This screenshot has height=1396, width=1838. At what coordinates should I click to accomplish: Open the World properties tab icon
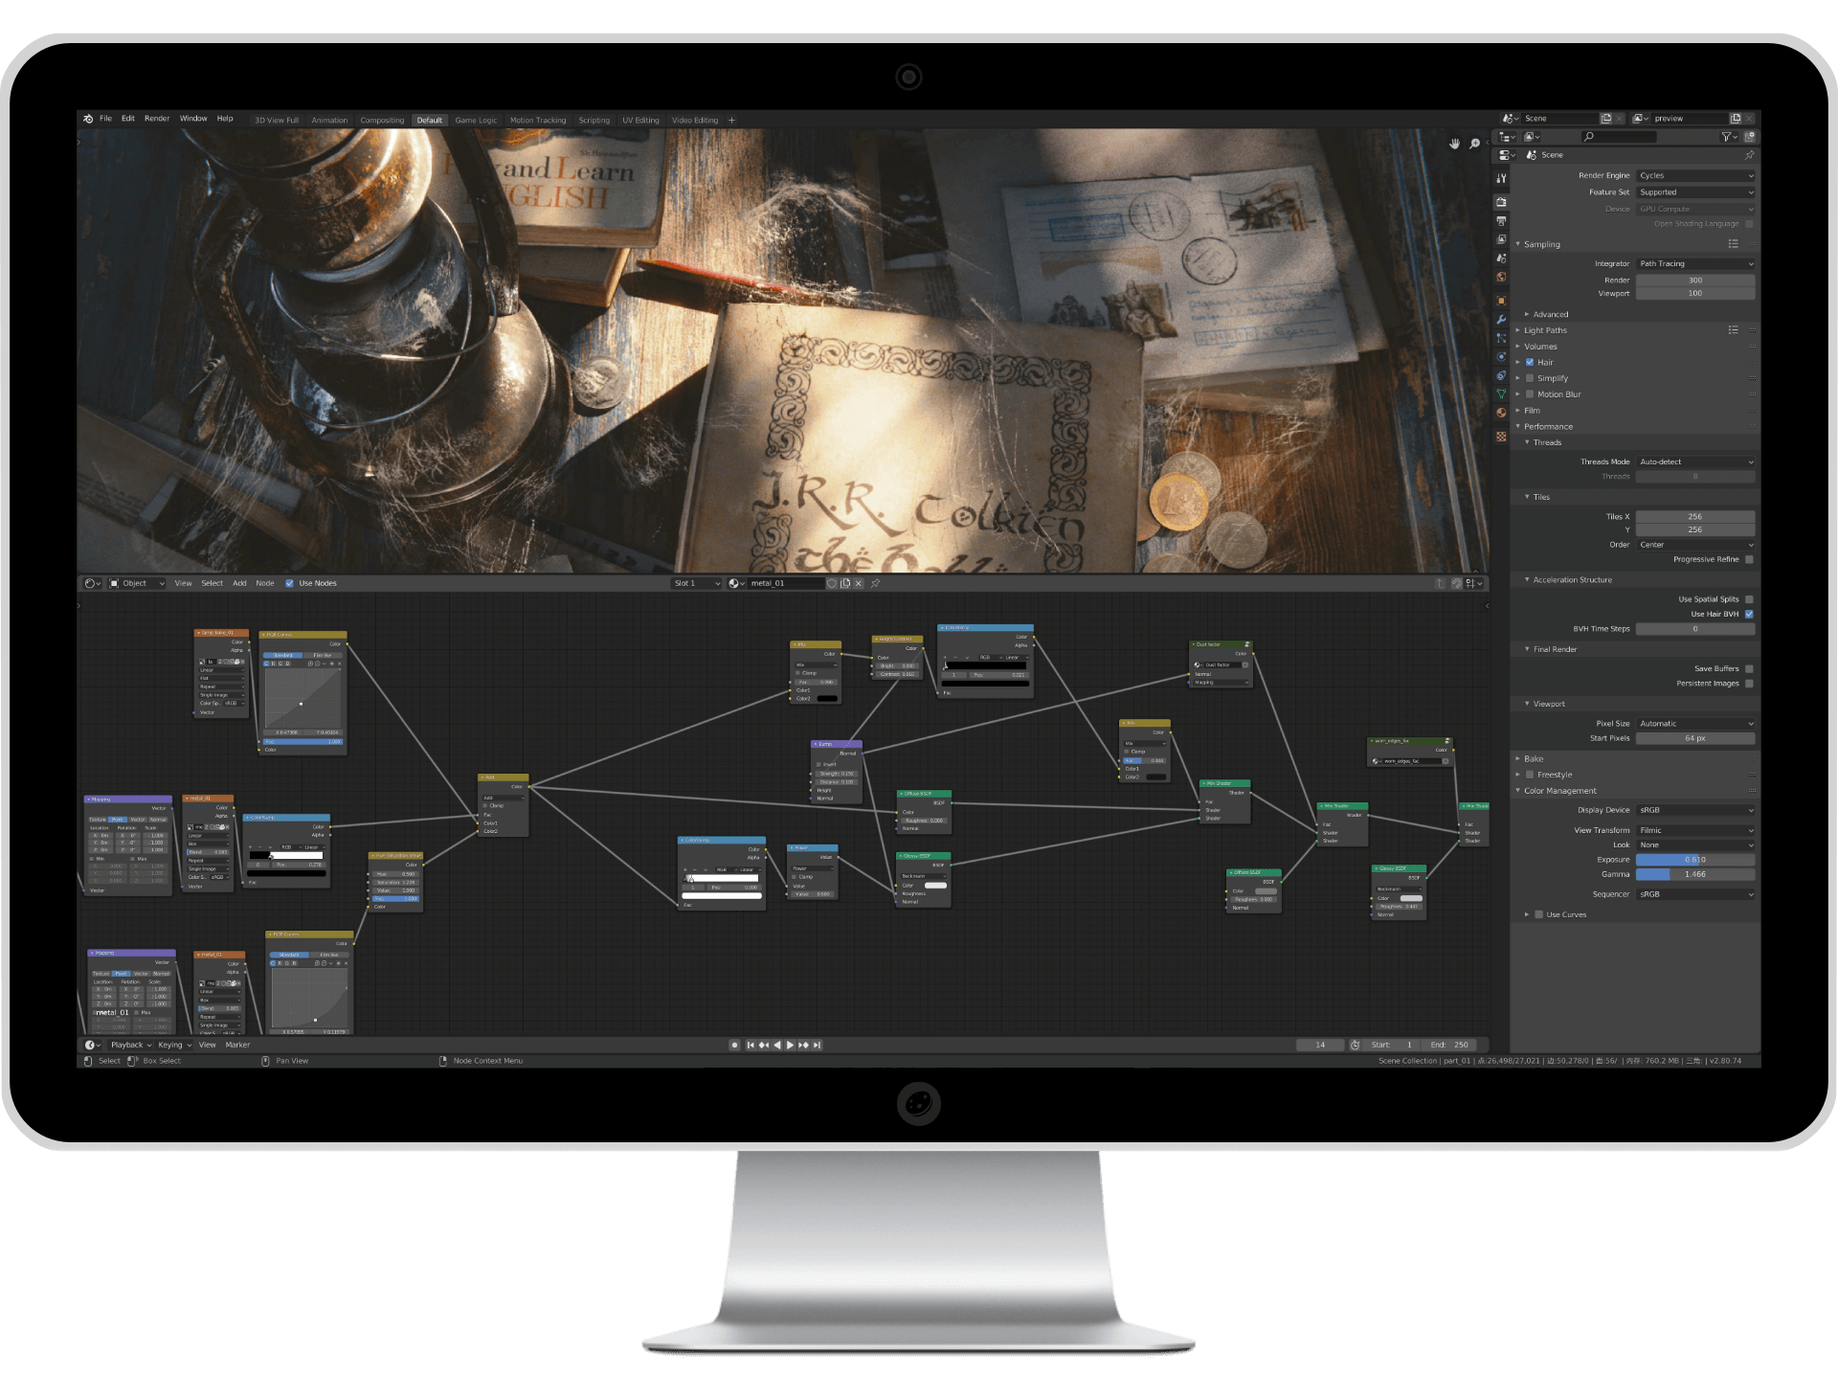(x=1501, y=278)
